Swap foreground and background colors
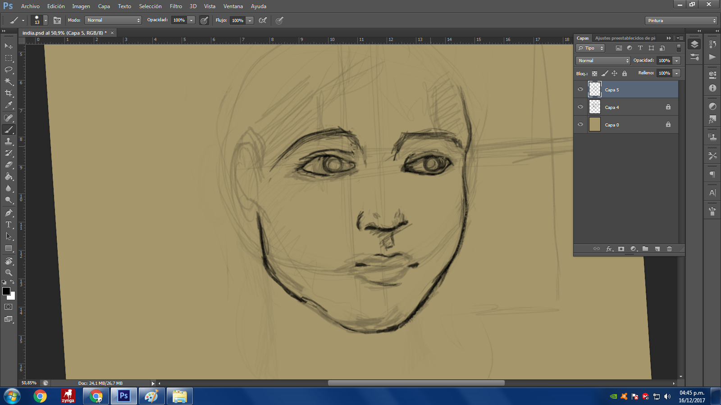Image resolution: width=721 pixels, height=405 pixels. 13,282
